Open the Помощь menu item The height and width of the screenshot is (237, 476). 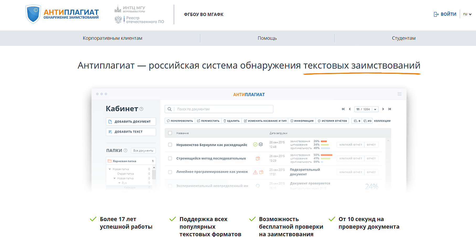[267, 38]
